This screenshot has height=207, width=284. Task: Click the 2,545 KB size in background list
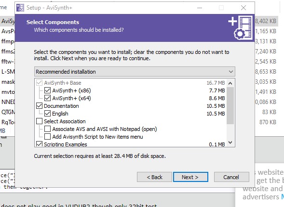[266, 62]
